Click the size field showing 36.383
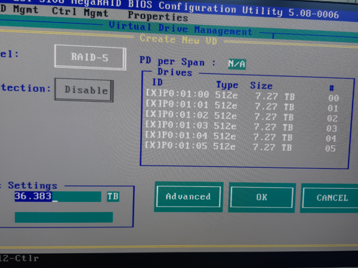 (57, 197)
